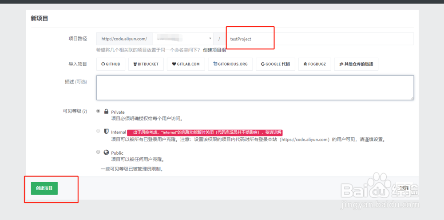Click the lock icon beside Private
The width and height of the screenshot is (444, 220).
coord(106,111)
